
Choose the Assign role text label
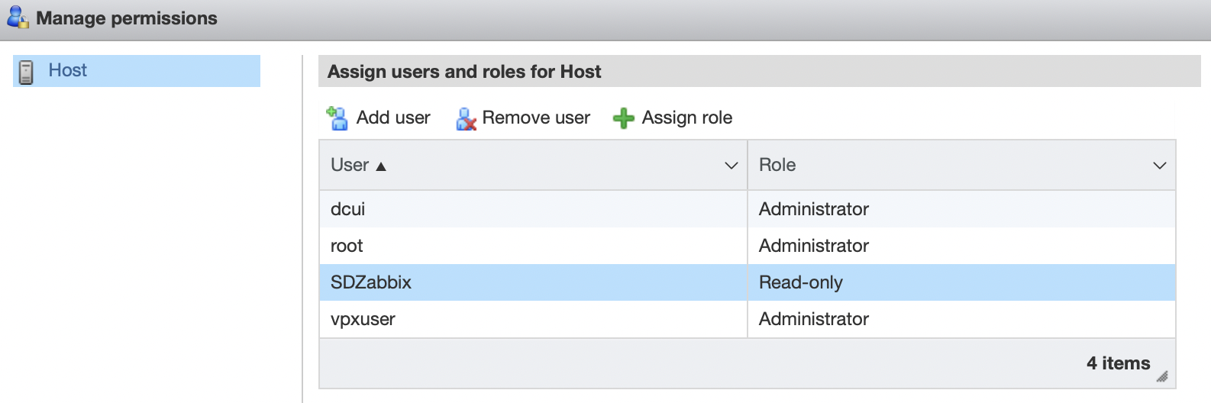pyautogui.click(x=686, y=118)
